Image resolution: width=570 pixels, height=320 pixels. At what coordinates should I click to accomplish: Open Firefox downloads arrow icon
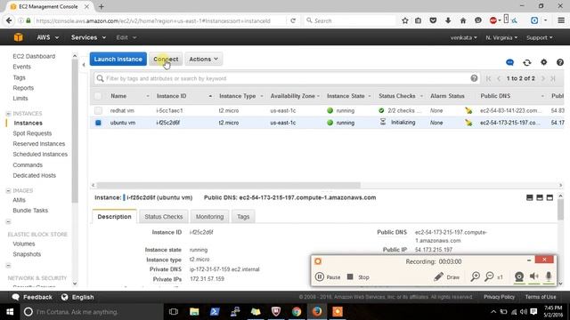(x=448, y=20)
